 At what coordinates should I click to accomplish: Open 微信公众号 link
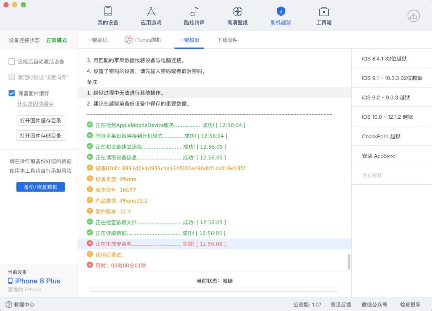374,305
